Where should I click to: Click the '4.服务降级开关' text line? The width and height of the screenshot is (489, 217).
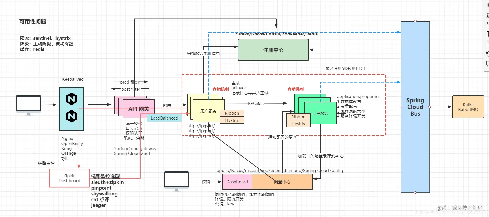click(351, 116)
